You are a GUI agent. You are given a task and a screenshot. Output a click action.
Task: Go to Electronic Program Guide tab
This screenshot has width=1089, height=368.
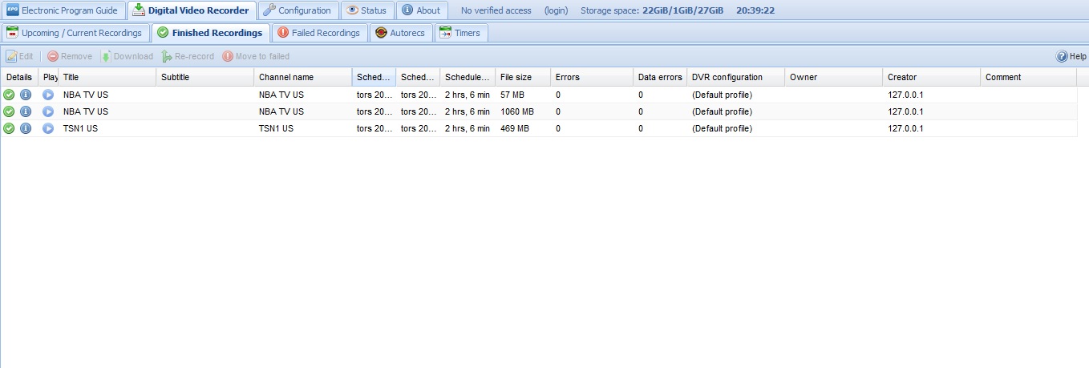pos(63,10)
